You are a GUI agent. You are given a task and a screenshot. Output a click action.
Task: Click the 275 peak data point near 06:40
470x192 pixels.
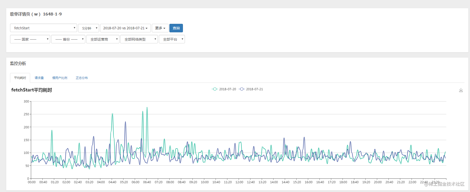pos(147,108)
